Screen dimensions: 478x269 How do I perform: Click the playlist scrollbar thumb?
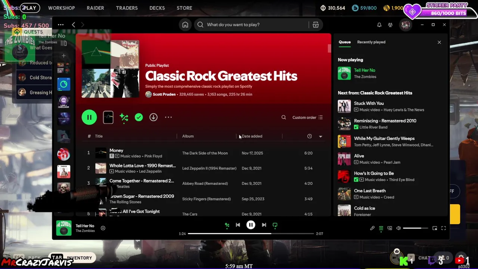coord(329,49)
